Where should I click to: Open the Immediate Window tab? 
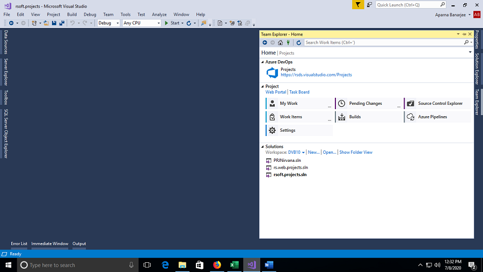(x=49, y=244)
